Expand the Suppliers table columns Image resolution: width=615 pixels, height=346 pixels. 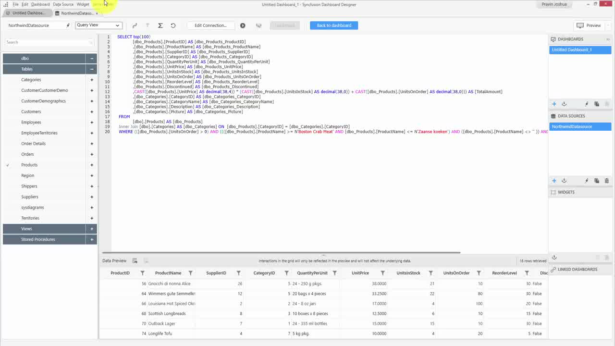pos(92,197)
